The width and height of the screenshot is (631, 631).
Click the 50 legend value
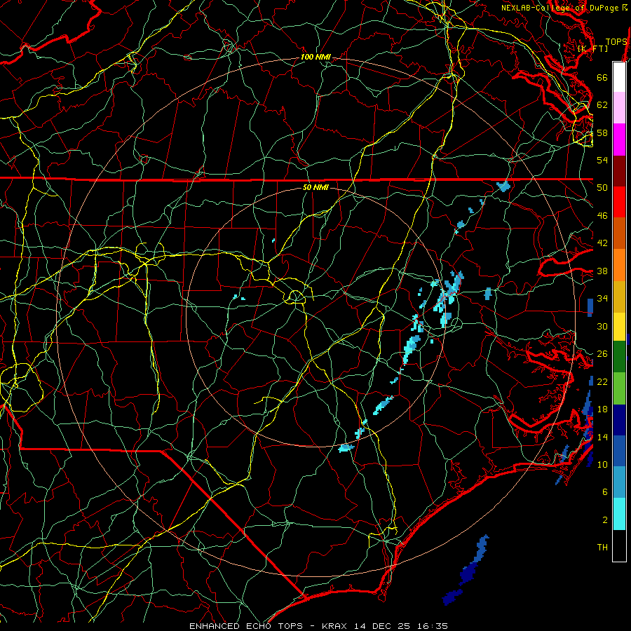coord(602,188)
